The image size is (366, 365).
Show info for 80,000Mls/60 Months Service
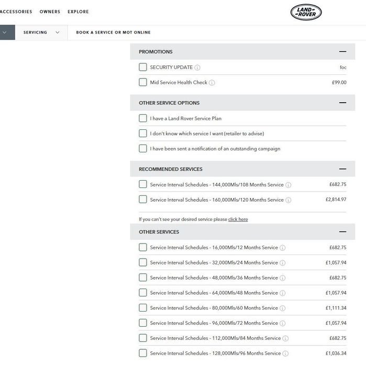(x=282, y=308)
